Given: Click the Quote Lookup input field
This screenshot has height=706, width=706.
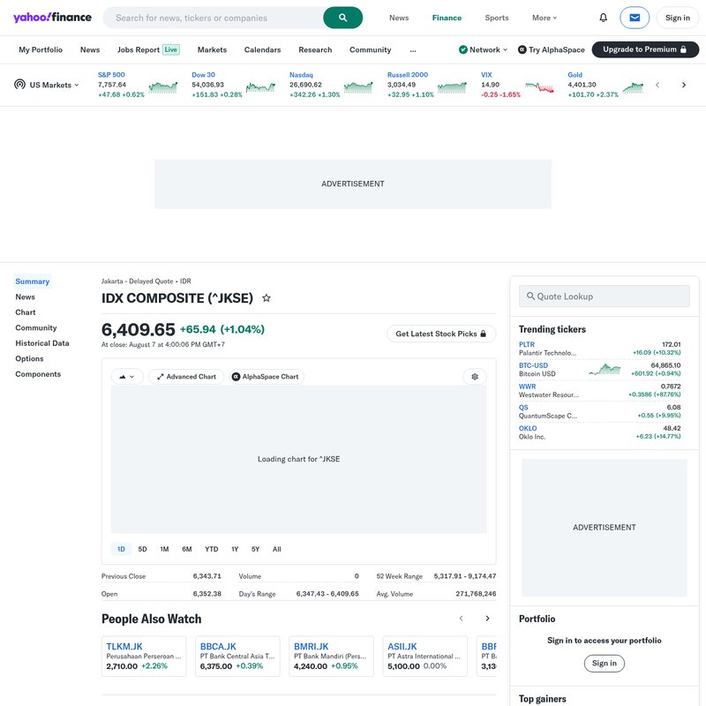Looking at the screenshot, I should [x=604, y=297].
